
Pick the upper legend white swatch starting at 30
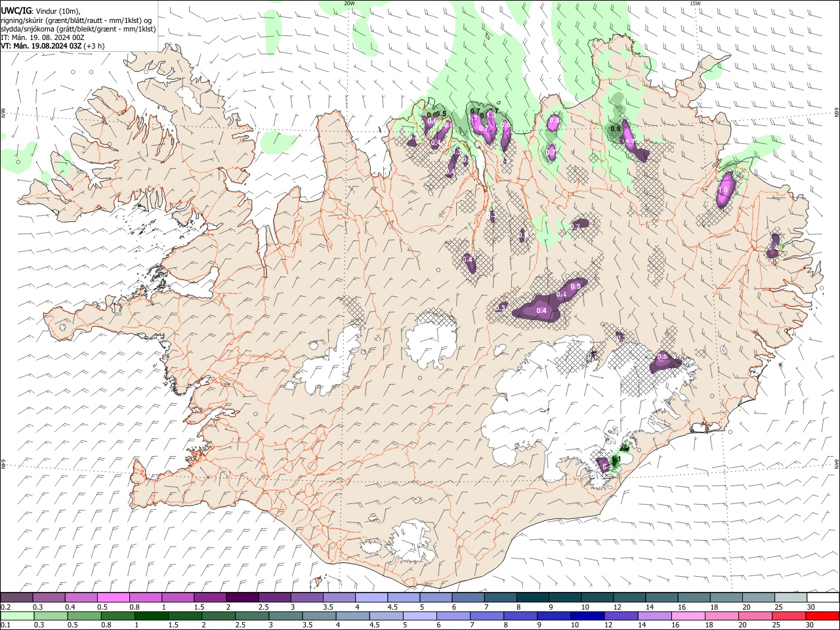coord(823,597)
